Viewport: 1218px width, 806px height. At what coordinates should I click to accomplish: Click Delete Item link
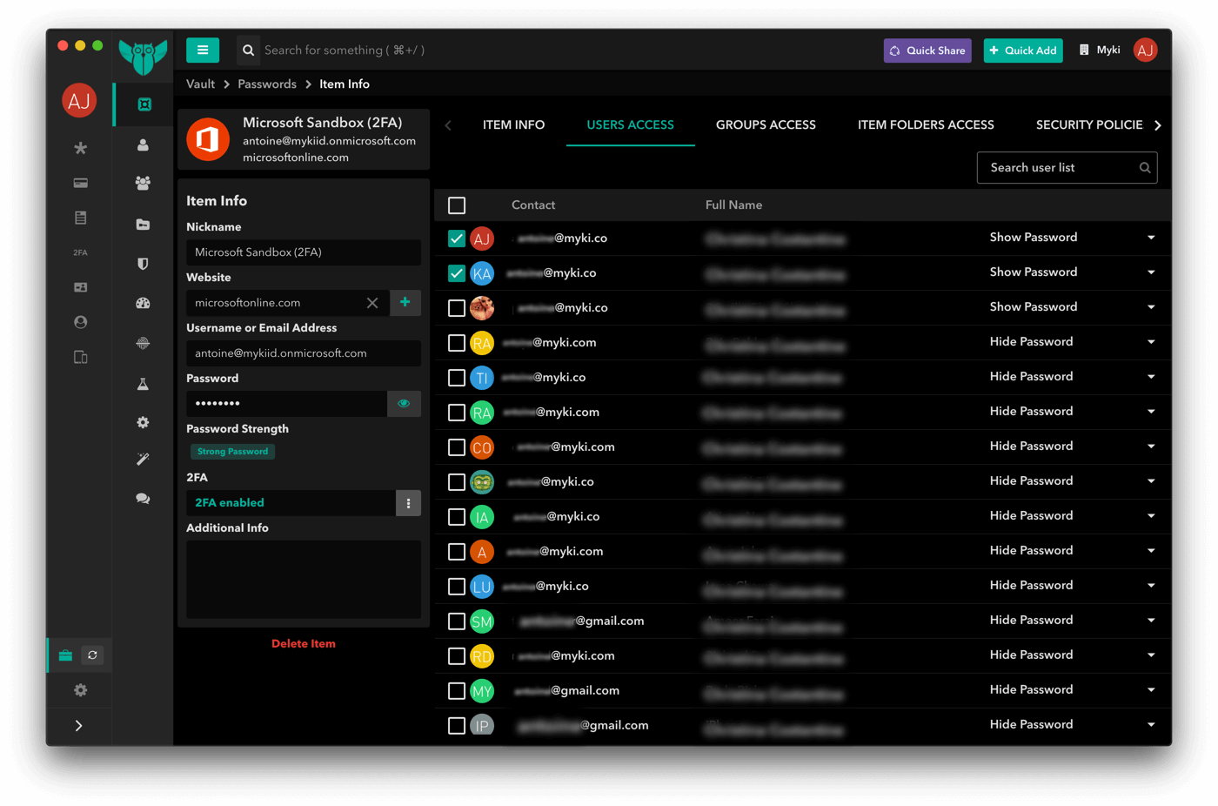pyautogui.click(x=304, y=644)
